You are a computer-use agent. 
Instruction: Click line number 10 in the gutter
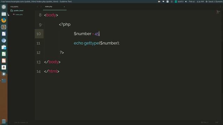[39, 34]
